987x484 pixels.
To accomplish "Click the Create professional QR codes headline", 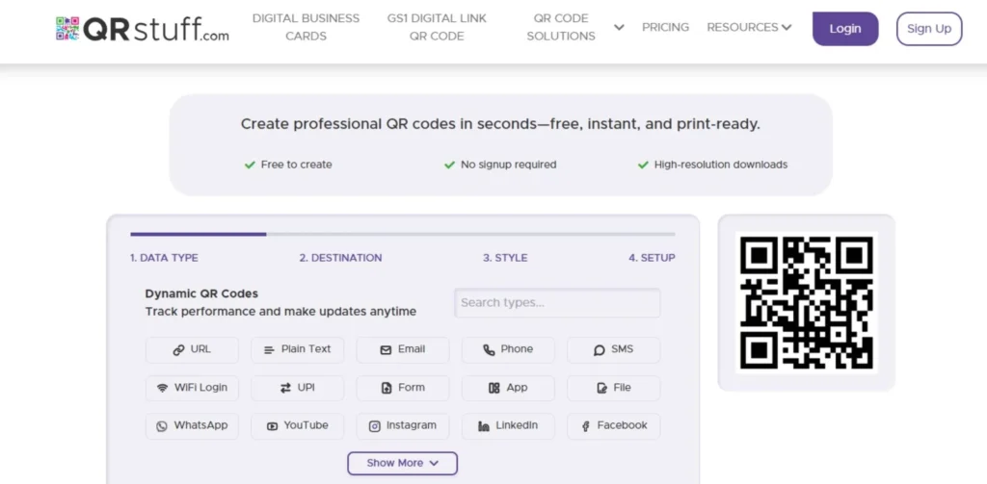I will [x=500, y=124].
